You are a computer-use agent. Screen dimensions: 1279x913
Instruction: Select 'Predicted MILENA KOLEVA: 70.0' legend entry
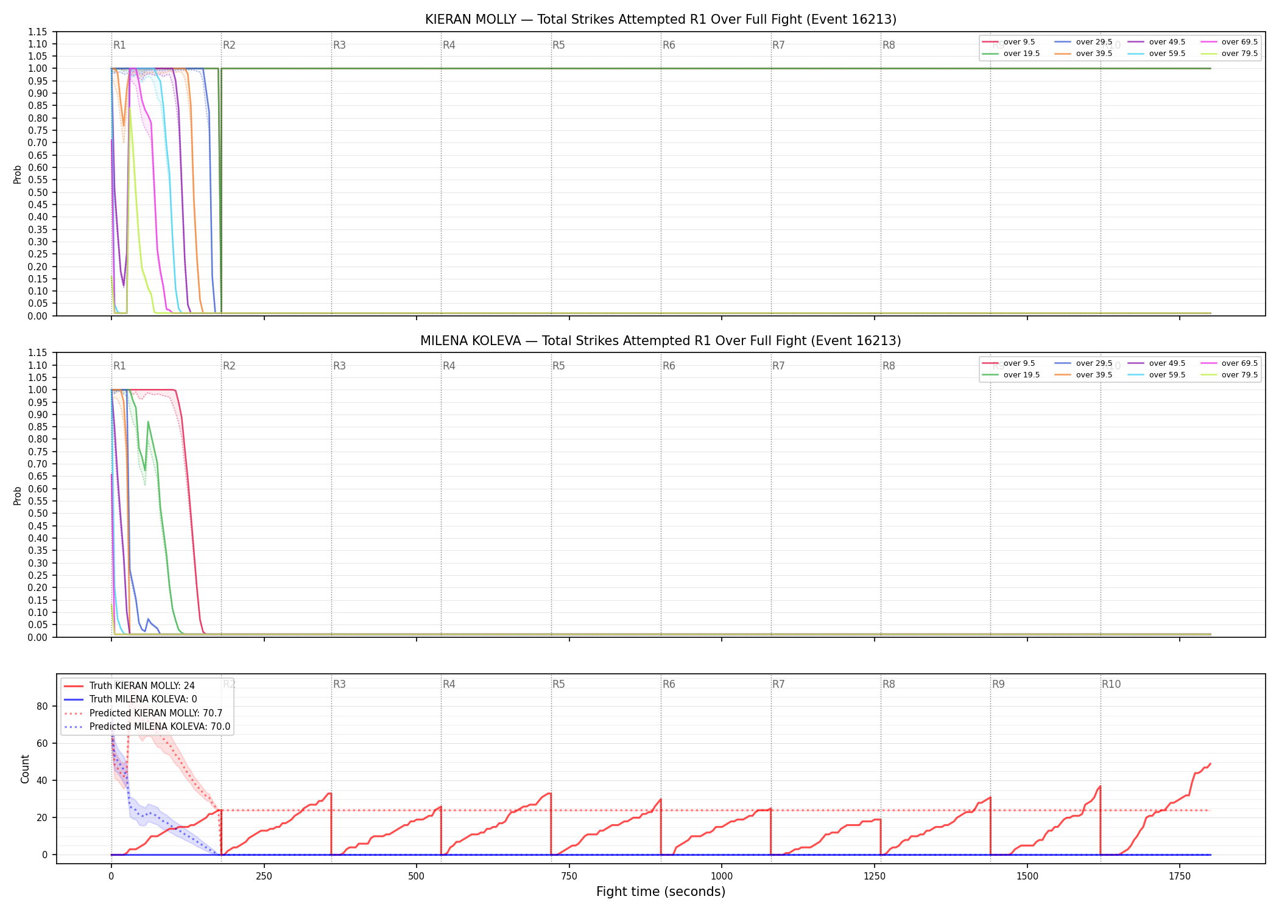147,727
